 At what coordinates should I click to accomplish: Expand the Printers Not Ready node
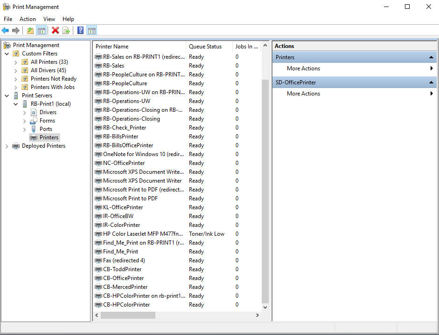tap(16, 79)
